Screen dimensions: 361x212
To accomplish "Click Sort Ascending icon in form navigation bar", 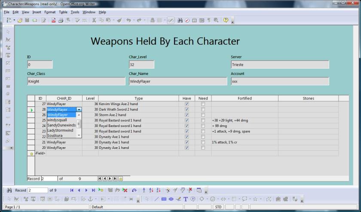I will [x=144, y=190].
